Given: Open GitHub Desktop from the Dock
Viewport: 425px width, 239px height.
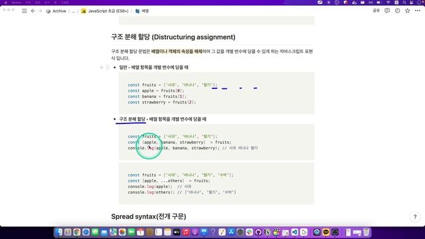Looking at the screenshot, I should click(x=258, y=232).
